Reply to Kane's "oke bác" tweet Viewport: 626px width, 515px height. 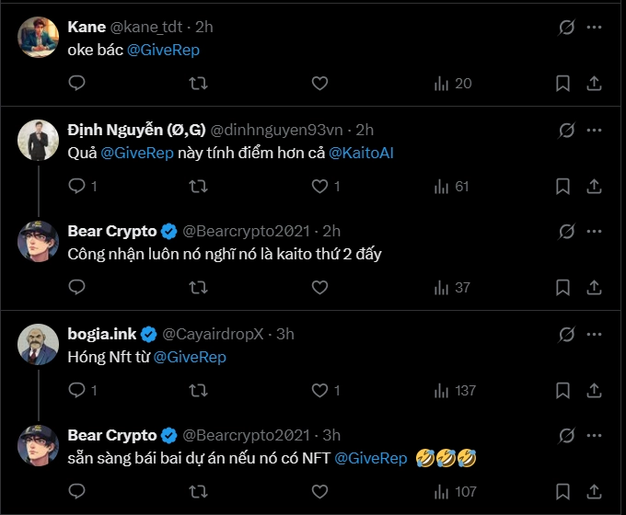coord(77,84)
